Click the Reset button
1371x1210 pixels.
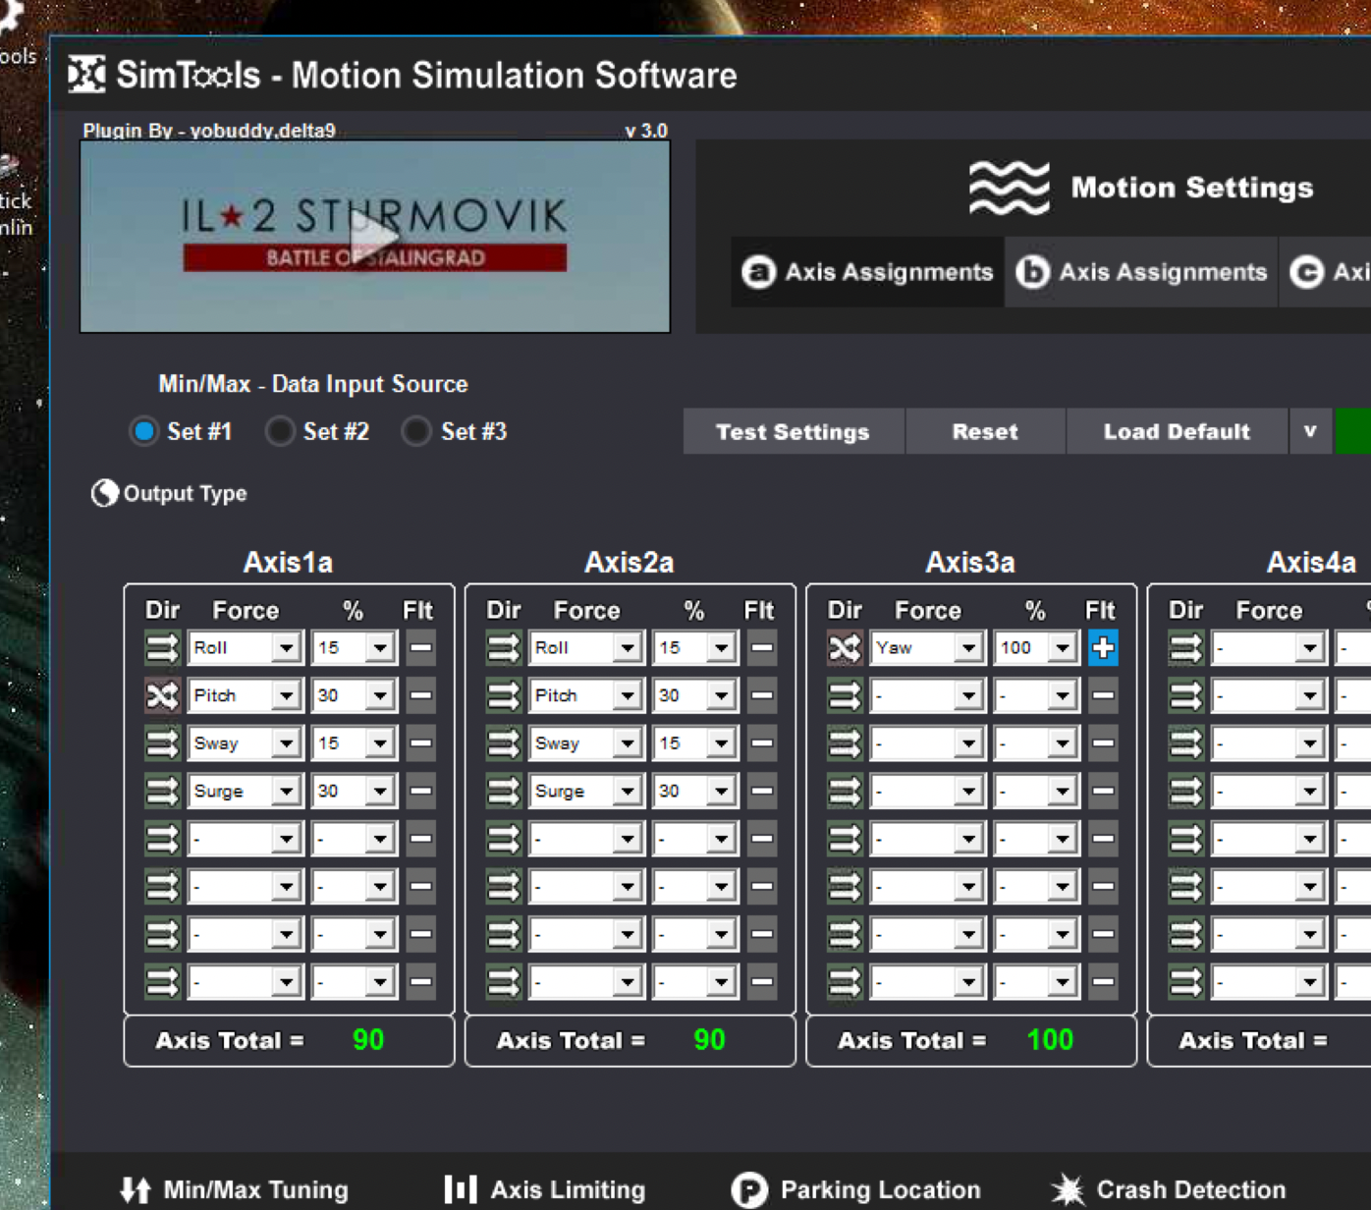pos(985,431)
